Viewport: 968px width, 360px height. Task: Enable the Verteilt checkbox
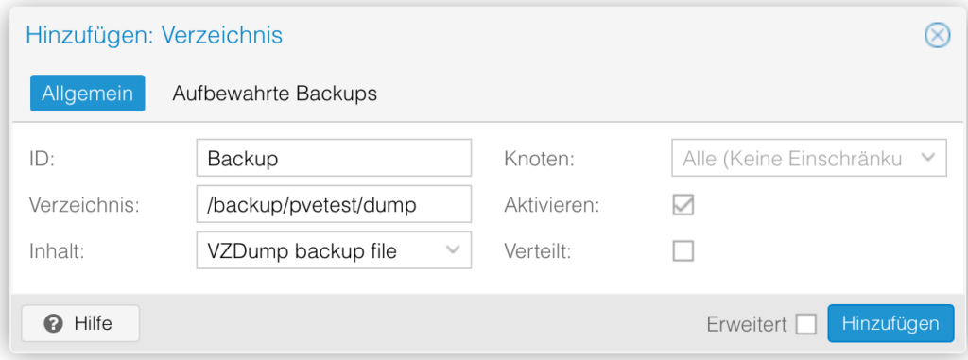683,250
